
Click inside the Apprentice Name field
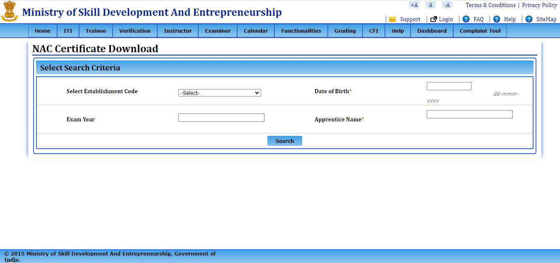point(469,114)
